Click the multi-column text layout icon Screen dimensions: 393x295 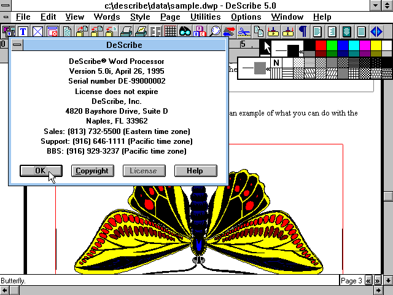(x=155, y=31)
